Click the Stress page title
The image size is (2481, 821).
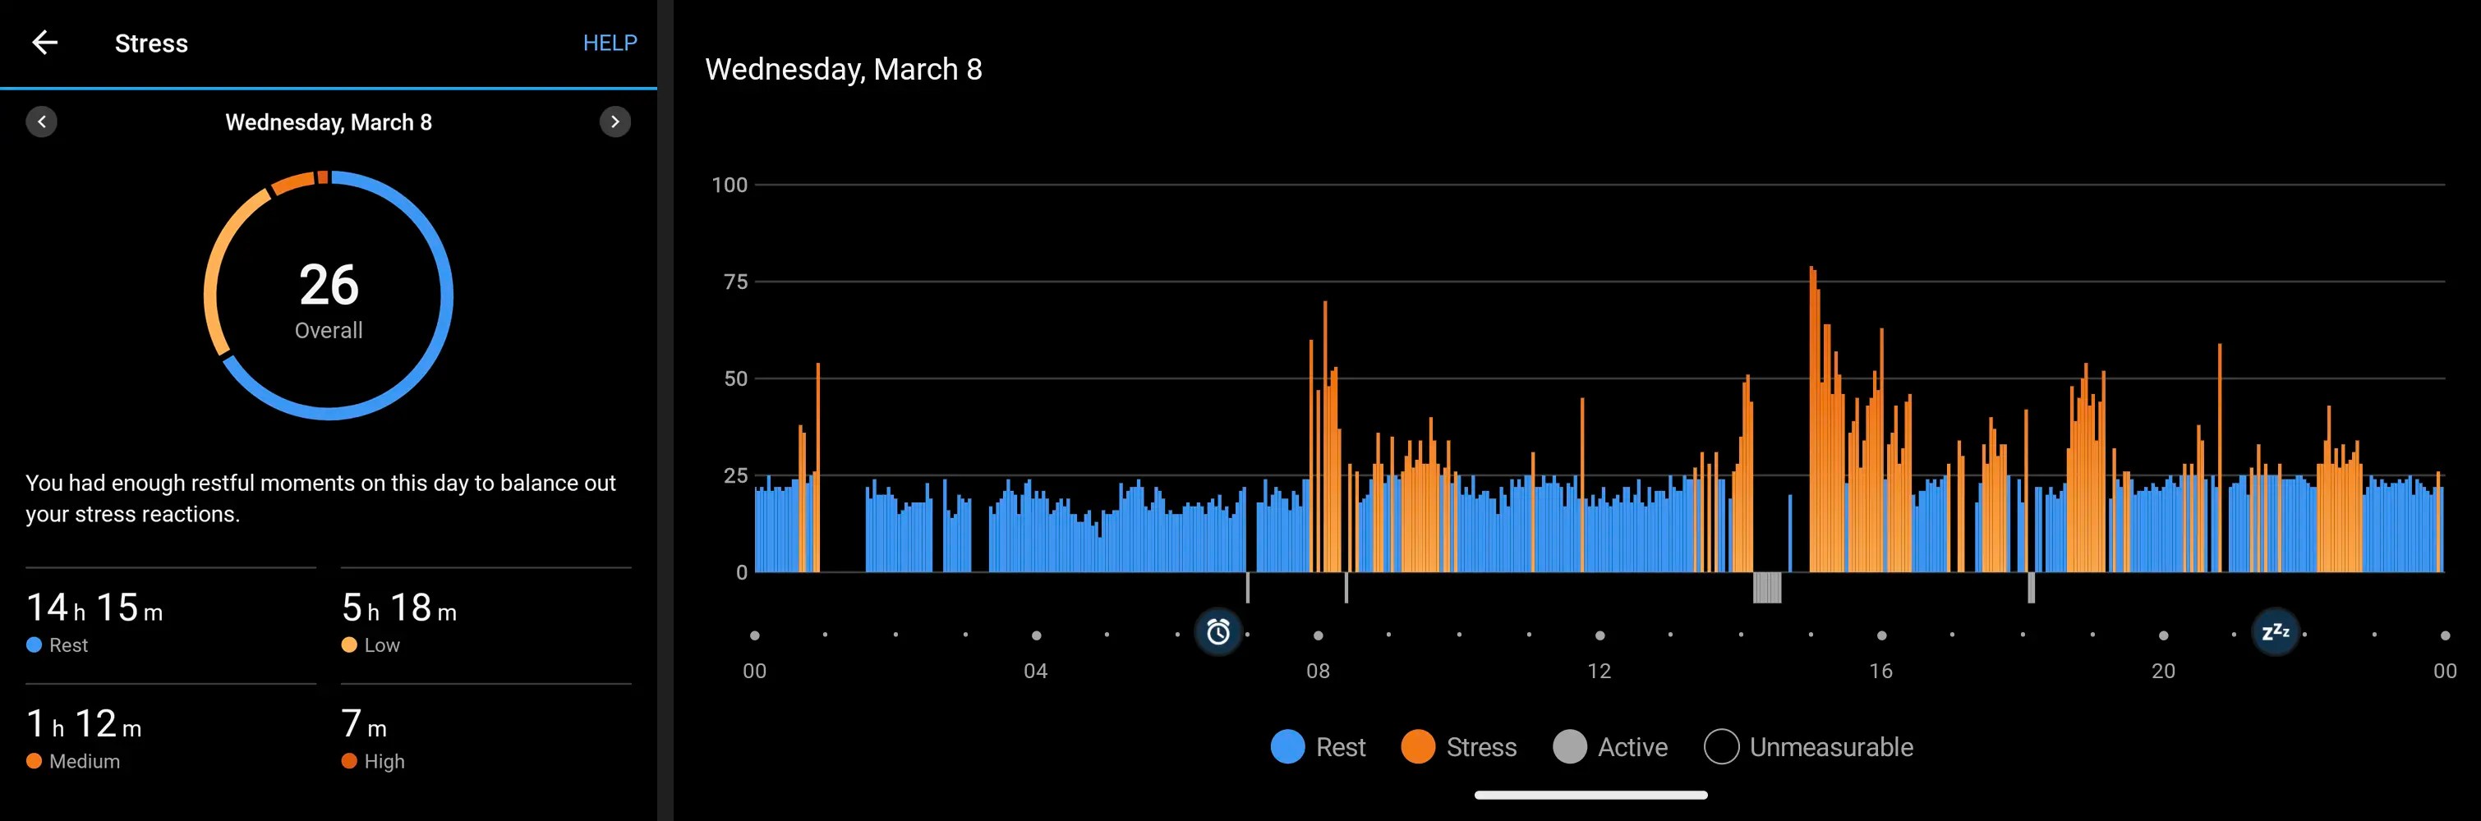coord(151,44)
